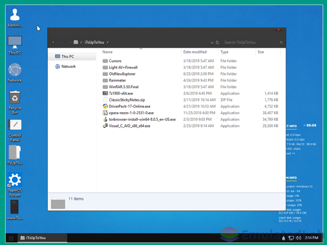Viewport: 327px width, 245px height.
Task: Select the Cursors folder name
Action: coord(115,61)
